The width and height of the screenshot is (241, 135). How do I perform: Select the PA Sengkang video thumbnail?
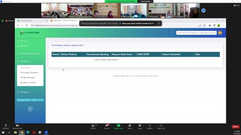[107, 10]
